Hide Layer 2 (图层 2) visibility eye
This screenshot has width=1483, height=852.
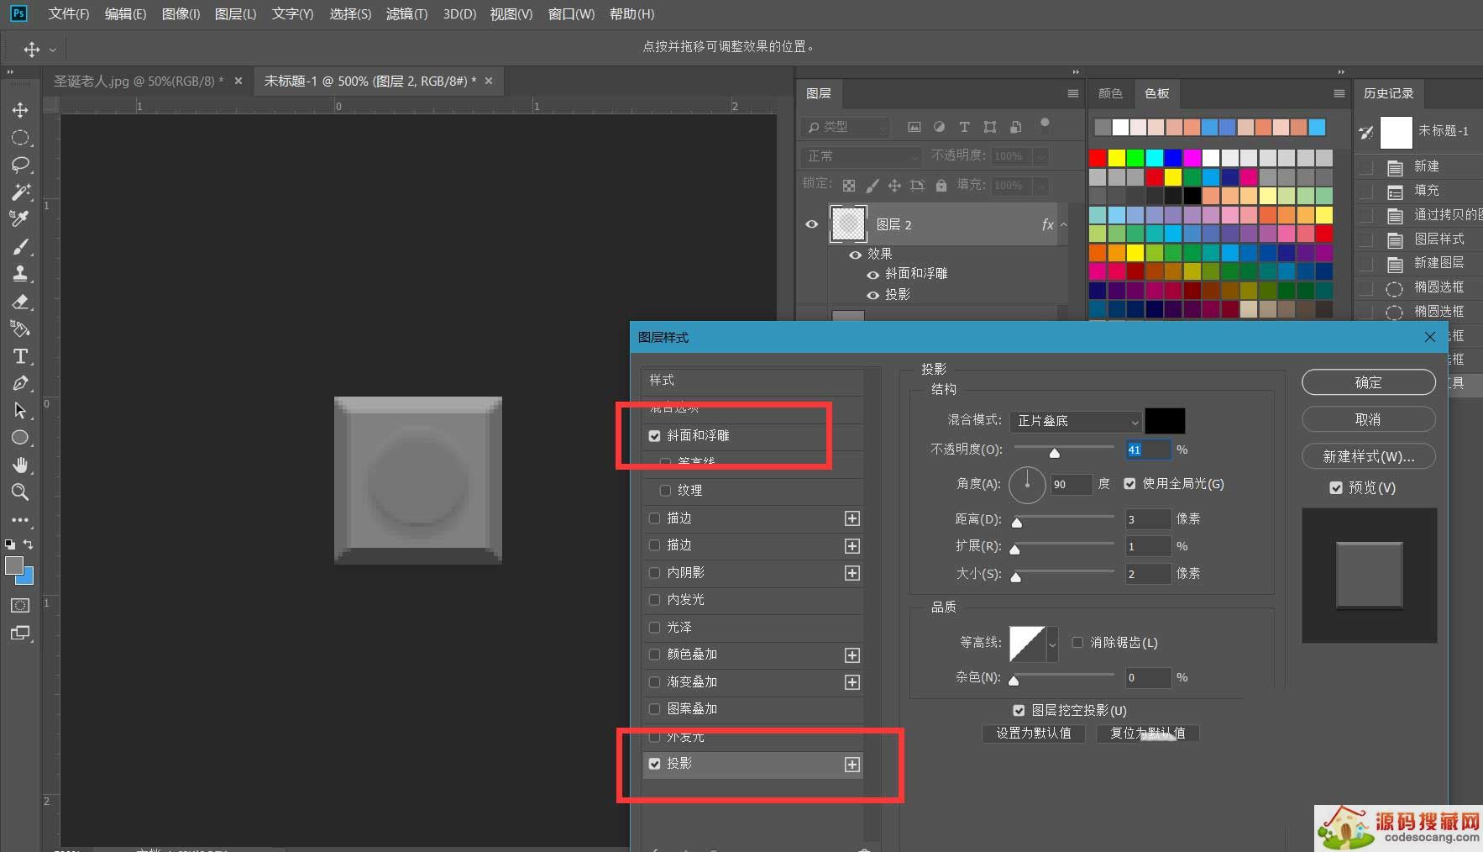click(x=812, y=224)
